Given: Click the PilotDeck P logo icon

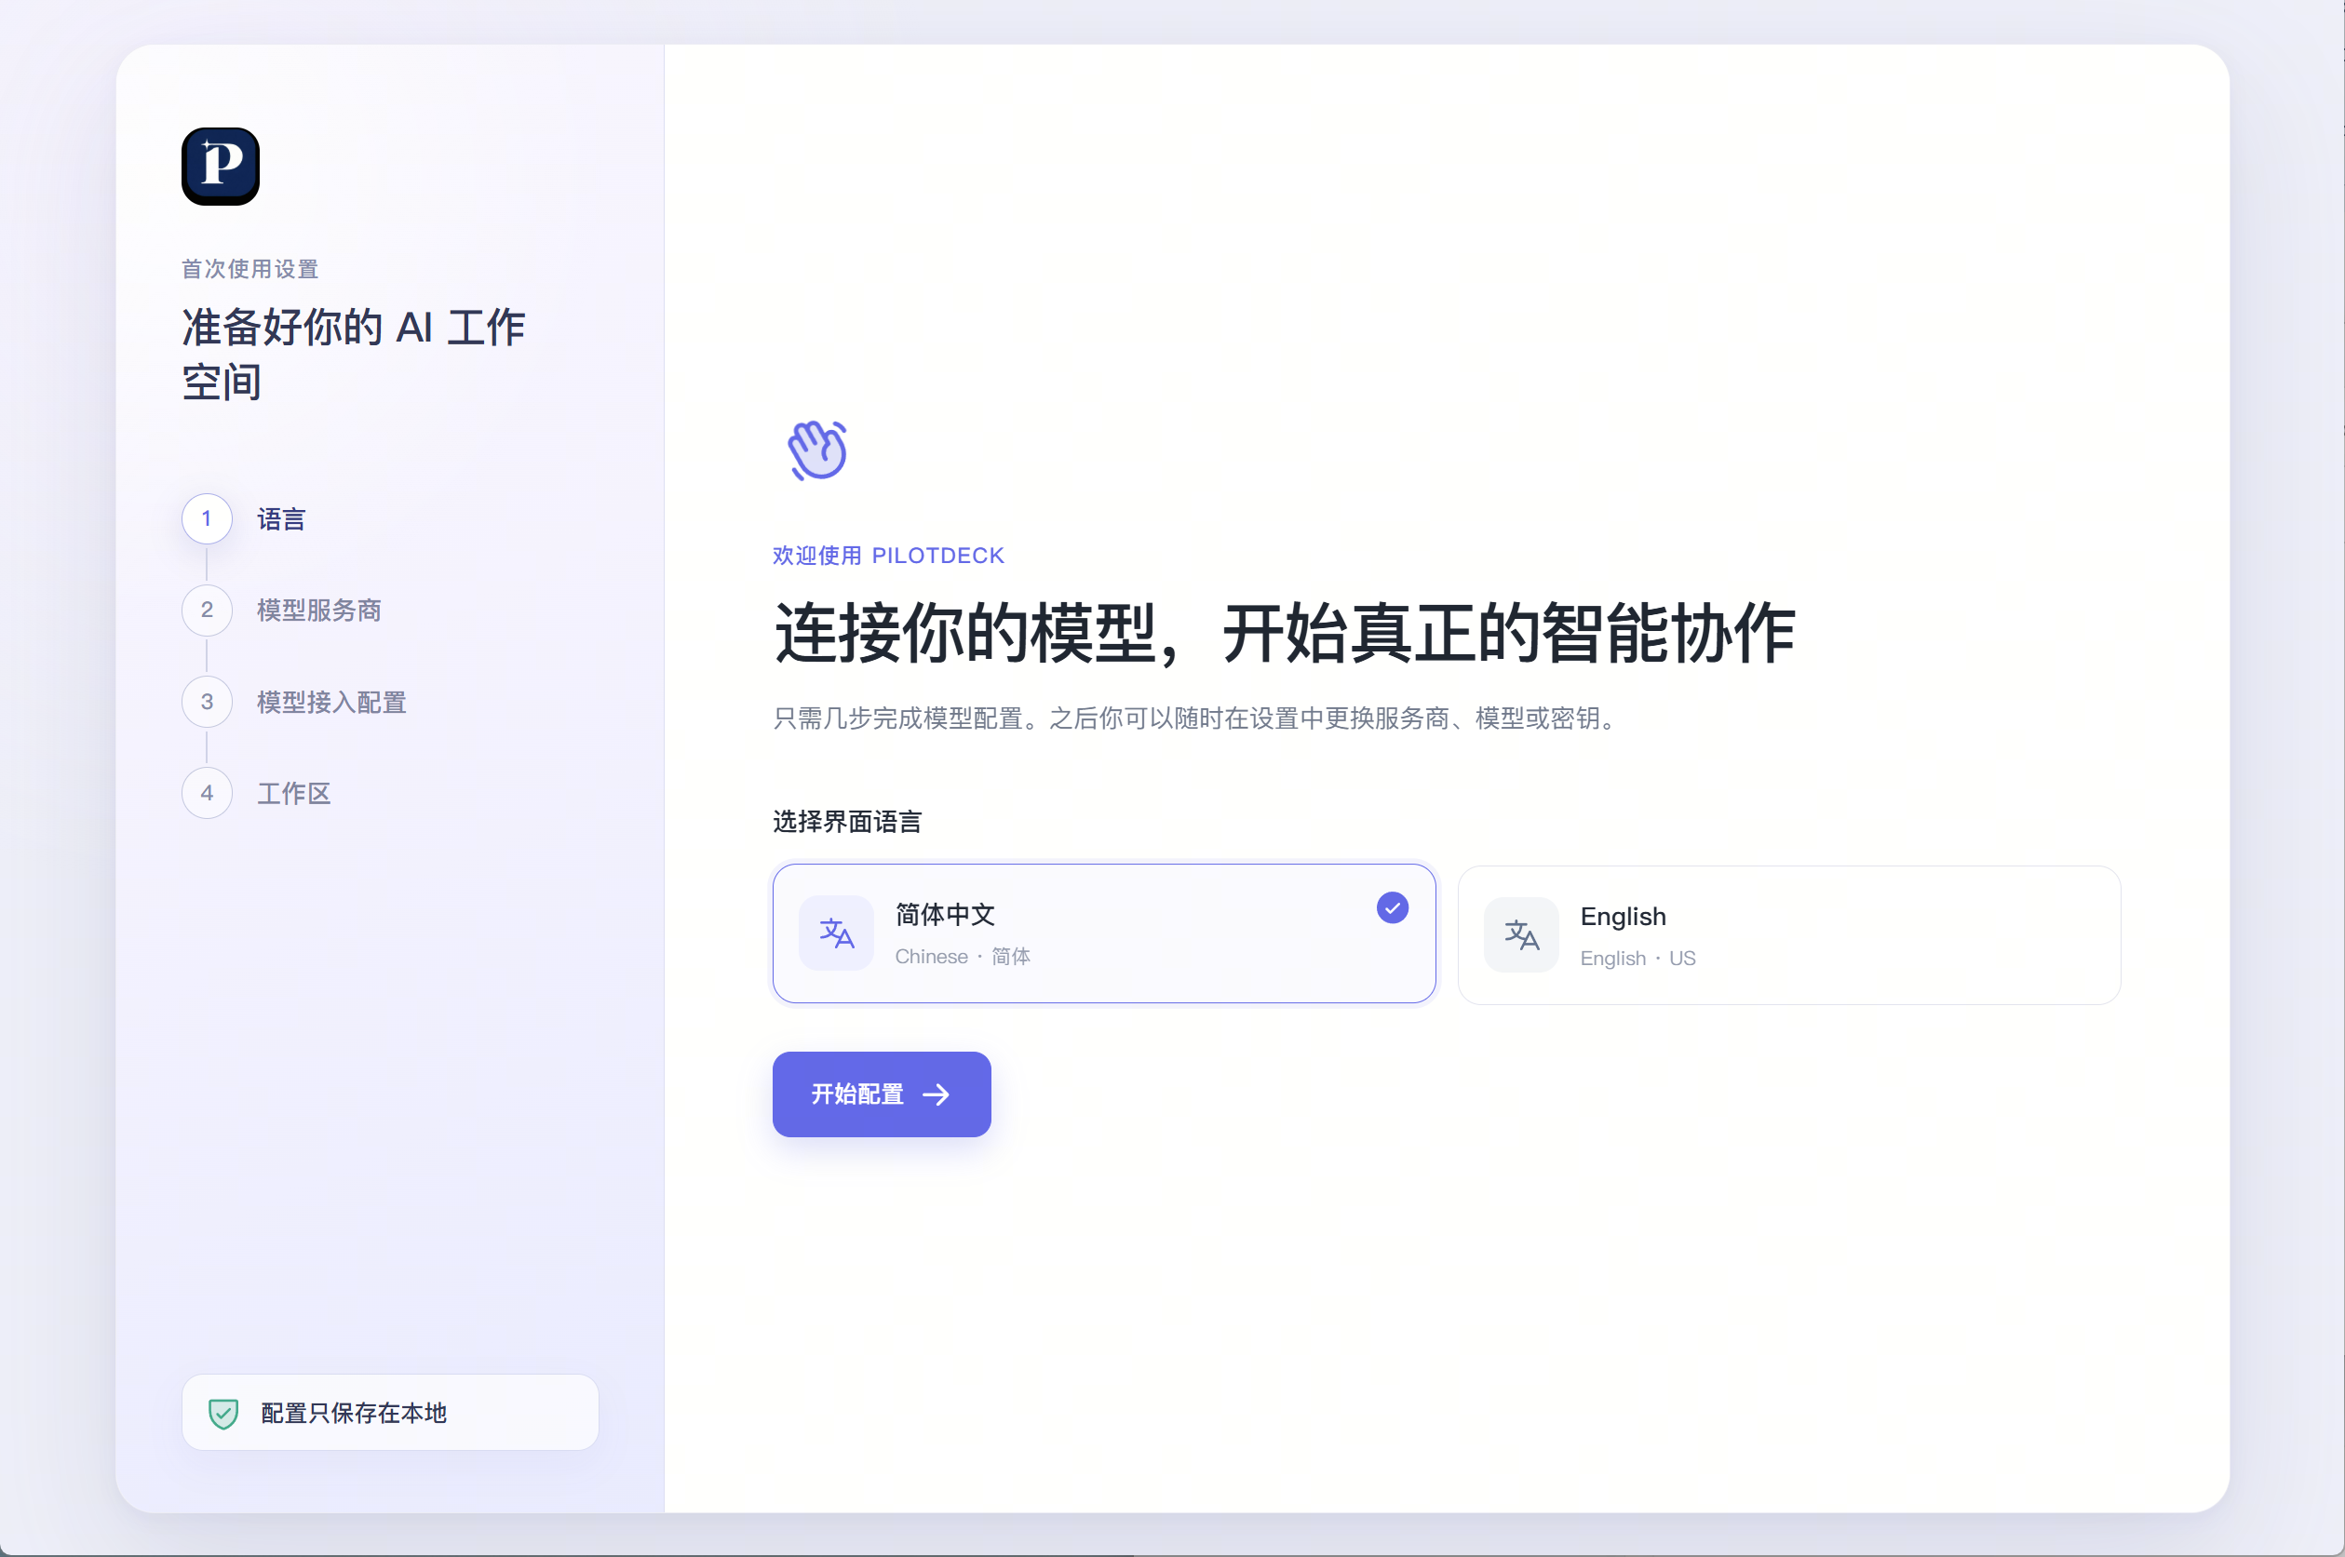Looking at the screenshot, I should click(221, 166).
